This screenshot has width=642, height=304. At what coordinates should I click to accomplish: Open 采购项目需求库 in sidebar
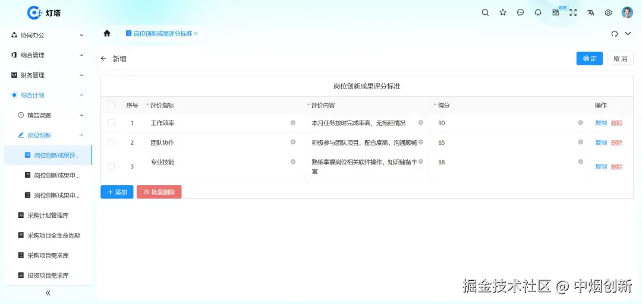pos(48,255)
